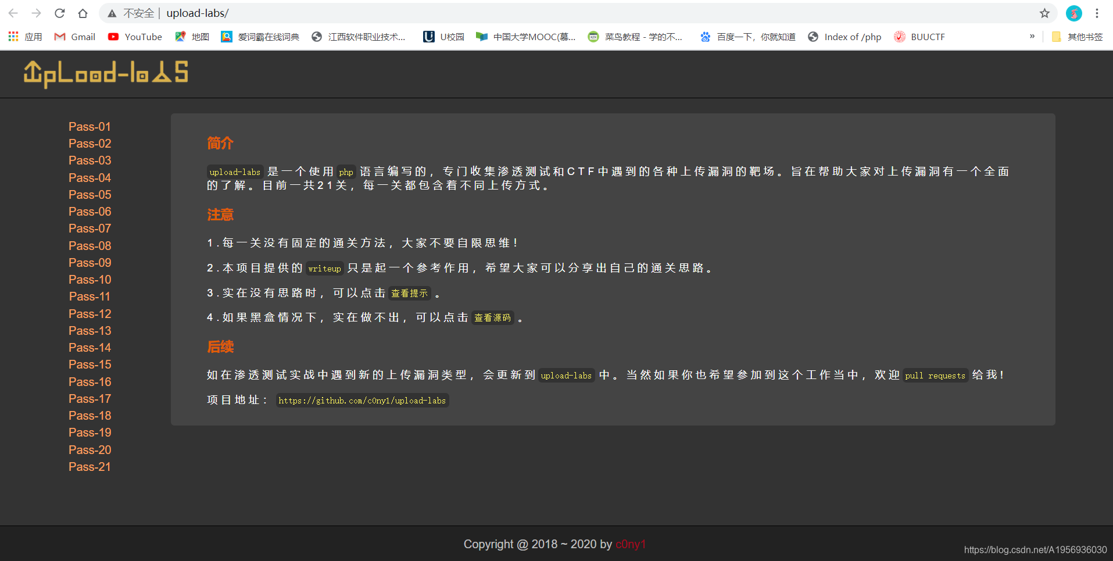
Task: Navigate to Pass-20
Action: point(90,450)
